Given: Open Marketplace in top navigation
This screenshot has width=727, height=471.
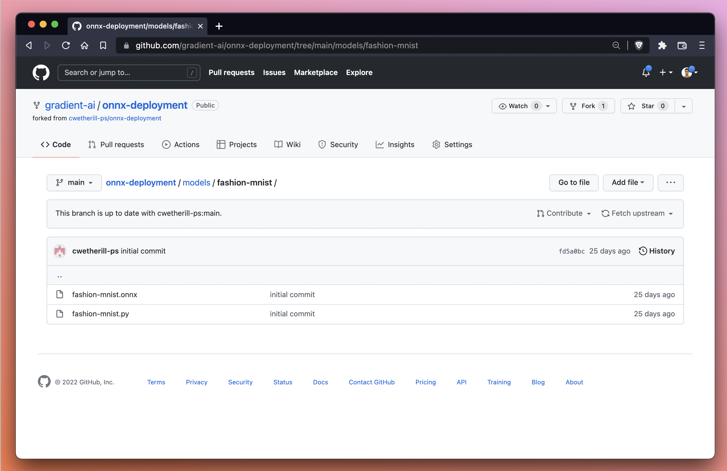Looking at the screenshot, I should 315,73.
